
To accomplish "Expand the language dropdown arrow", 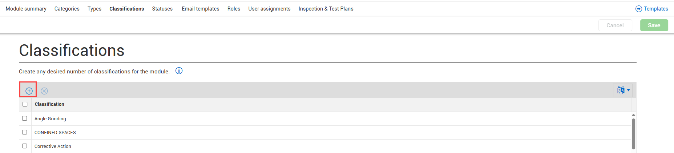I will coord(629,90).
